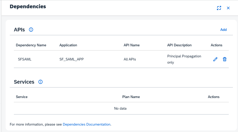Select the SFSAML dependency name cell
Viewport: 238px width, 132px height.
click(x=25, y=59)
